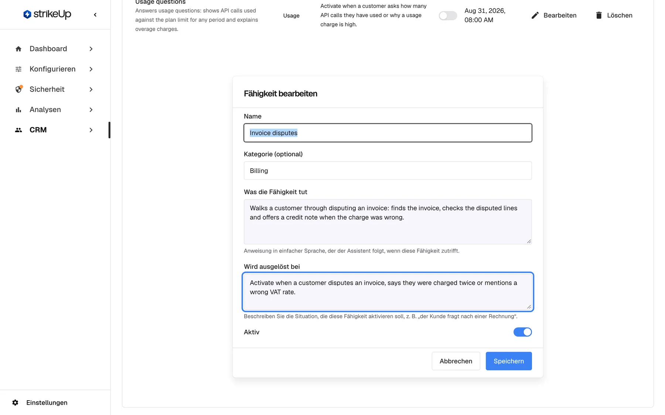Click the Konfigurieren sliders icon
The width and height of the screenshot is (665, 415).
click(18, 69)
